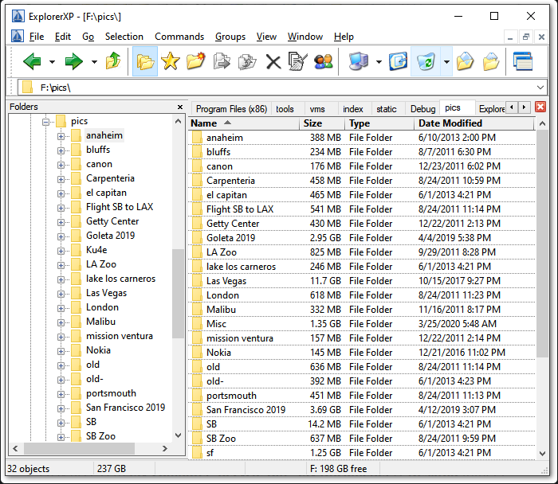This screenshot has width=558, height=484.
Task: Open the Recycle Bin dropdown arrow
Action: click(446, 62)
